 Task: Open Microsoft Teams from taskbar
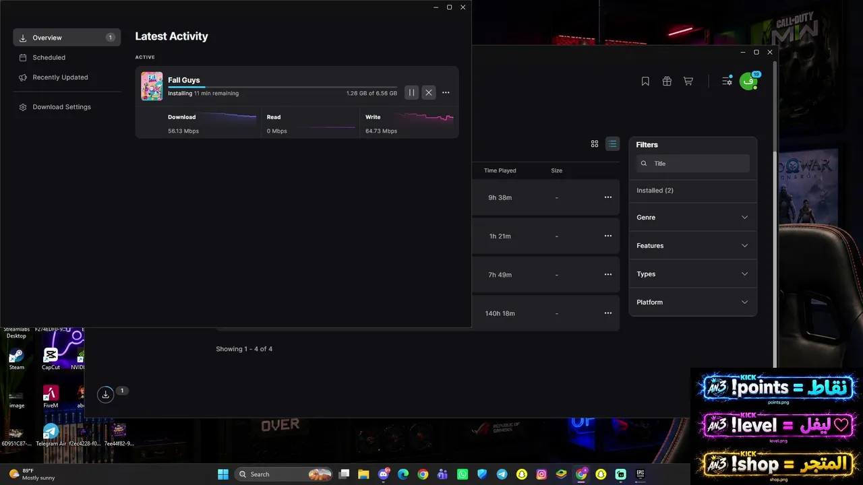[x=442, y=474]
